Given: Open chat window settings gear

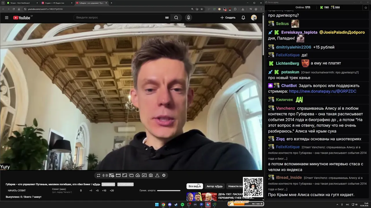Looking at the screenshot, I should (x=365, y=8).
